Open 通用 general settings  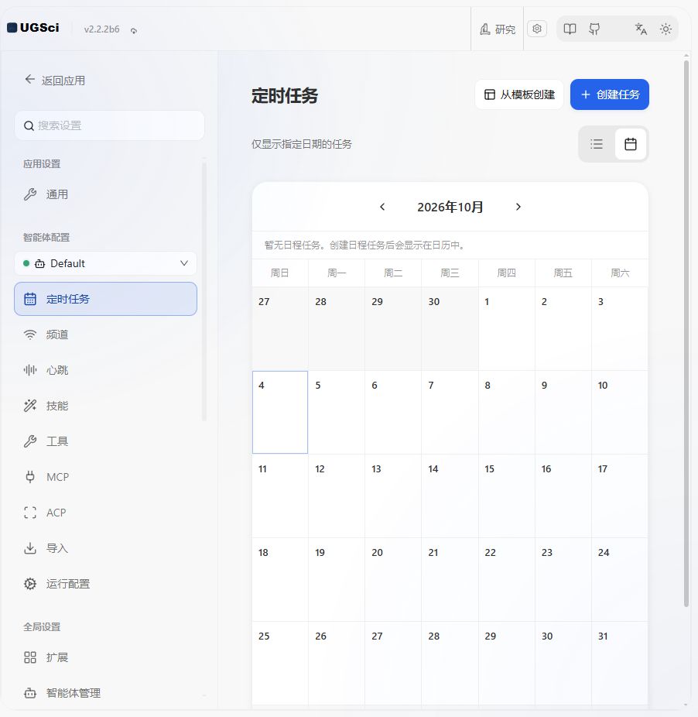tap(105, 194)
